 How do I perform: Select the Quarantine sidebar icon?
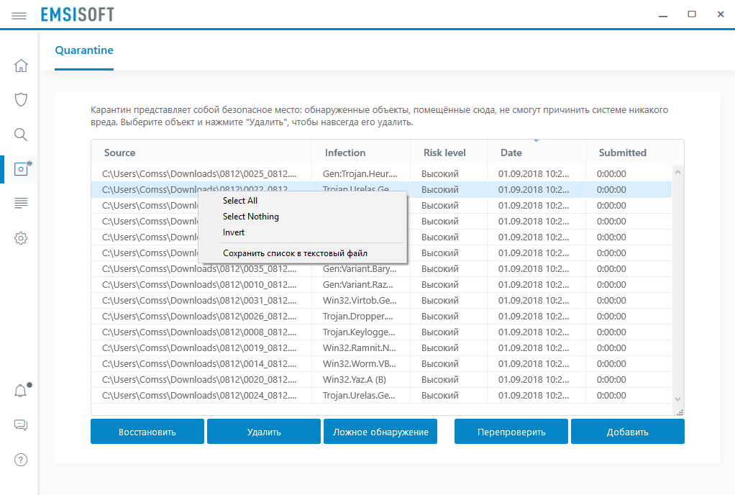click(21, 169)
